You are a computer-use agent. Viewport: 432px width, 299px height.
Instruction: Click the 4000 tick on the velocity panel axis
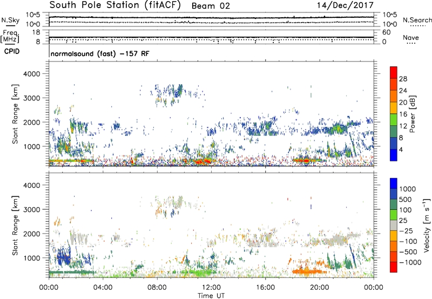[x=31, y=185]
